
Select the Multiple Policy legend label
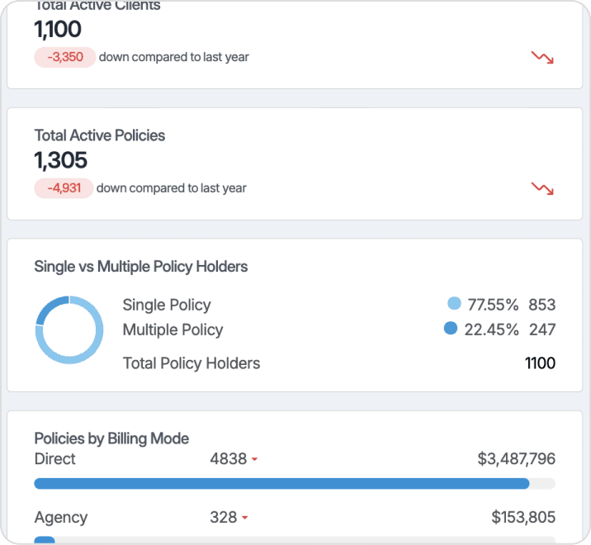coord(173,329)
